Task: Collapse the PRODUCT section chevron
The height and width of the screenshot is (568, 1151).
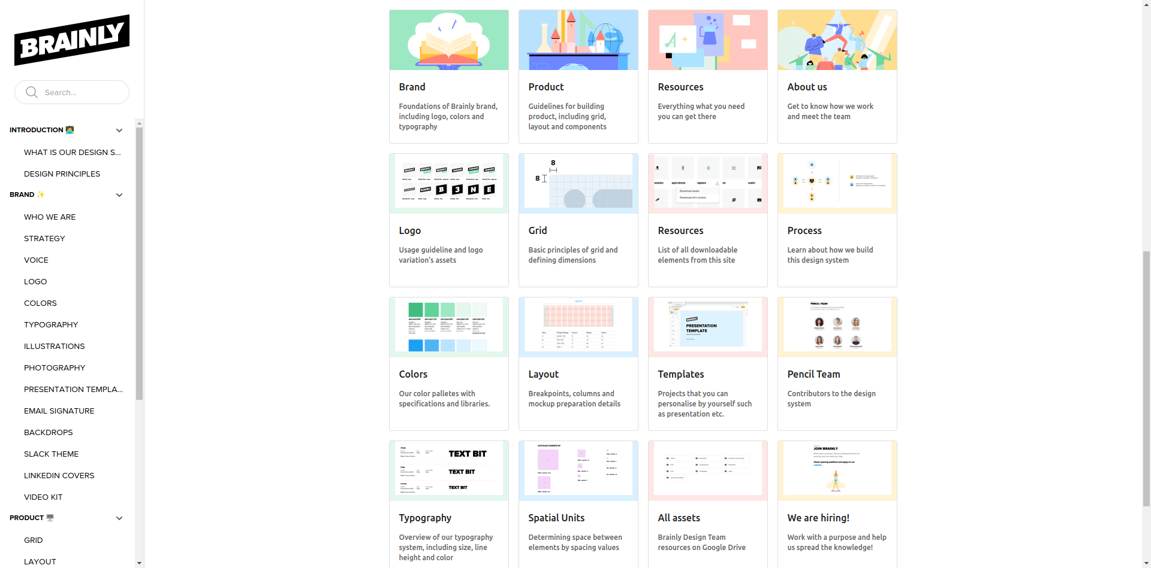Action: 119,518
